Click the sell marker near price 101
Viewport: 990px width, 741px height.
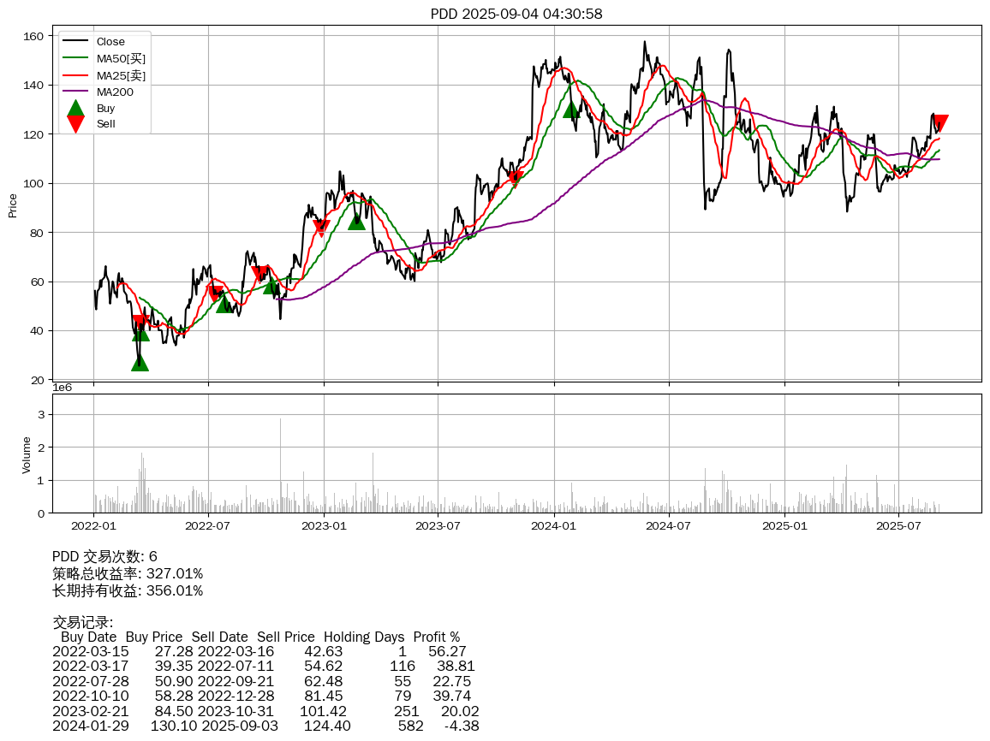tap(515, 178)
